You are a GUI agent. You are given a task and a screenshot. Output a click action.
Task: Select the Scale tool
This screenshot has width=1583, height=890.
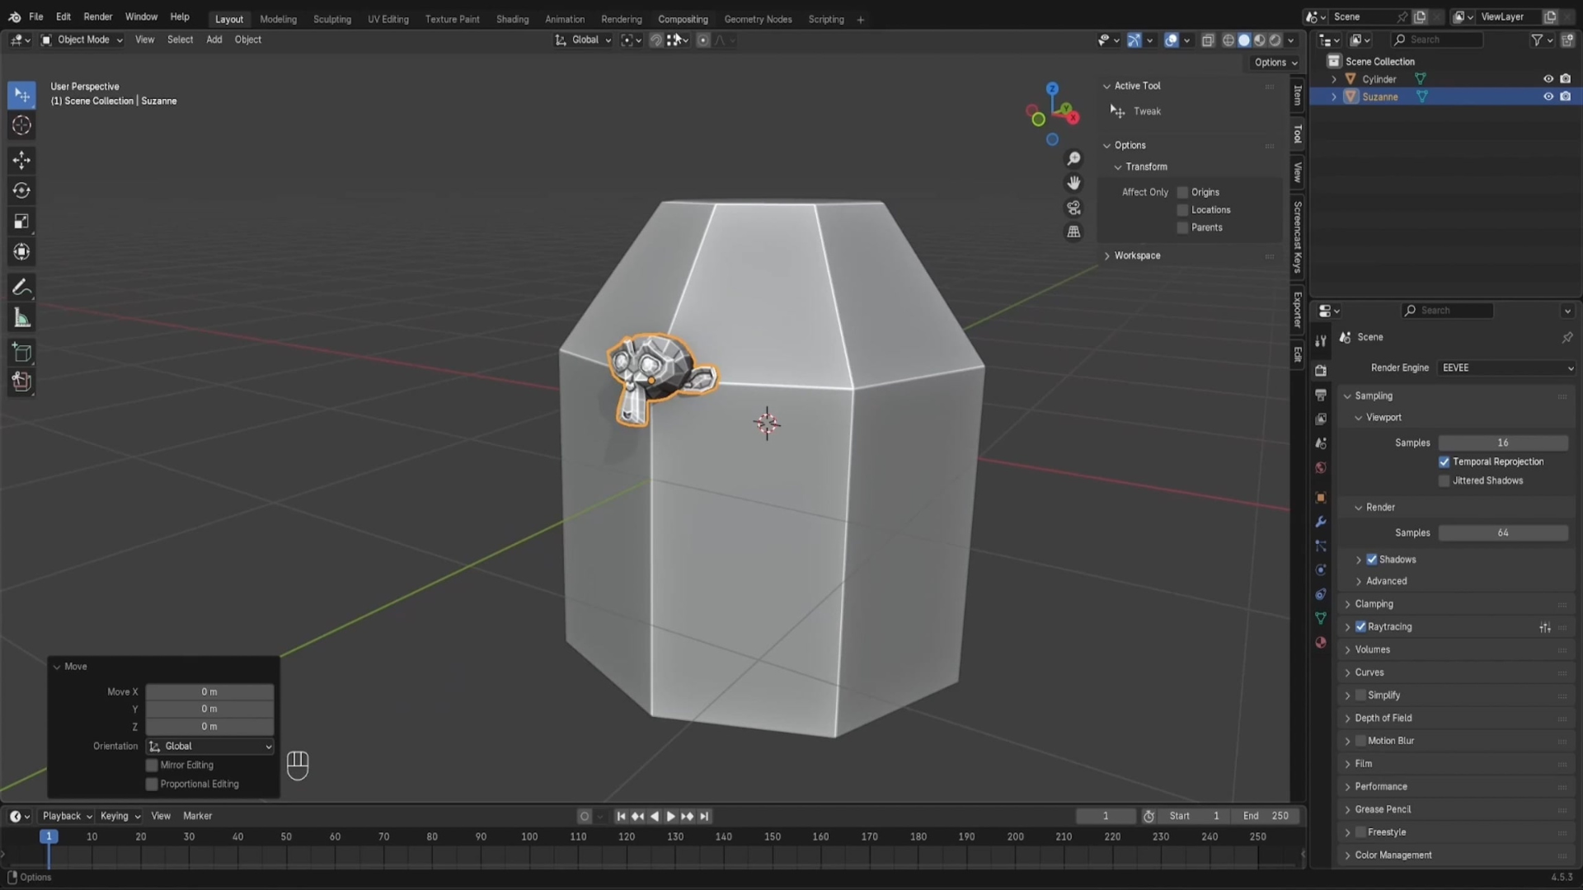(21, 221)
